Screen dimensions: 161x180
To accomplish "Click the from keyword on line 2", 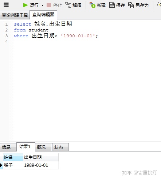I will point(20,30).
